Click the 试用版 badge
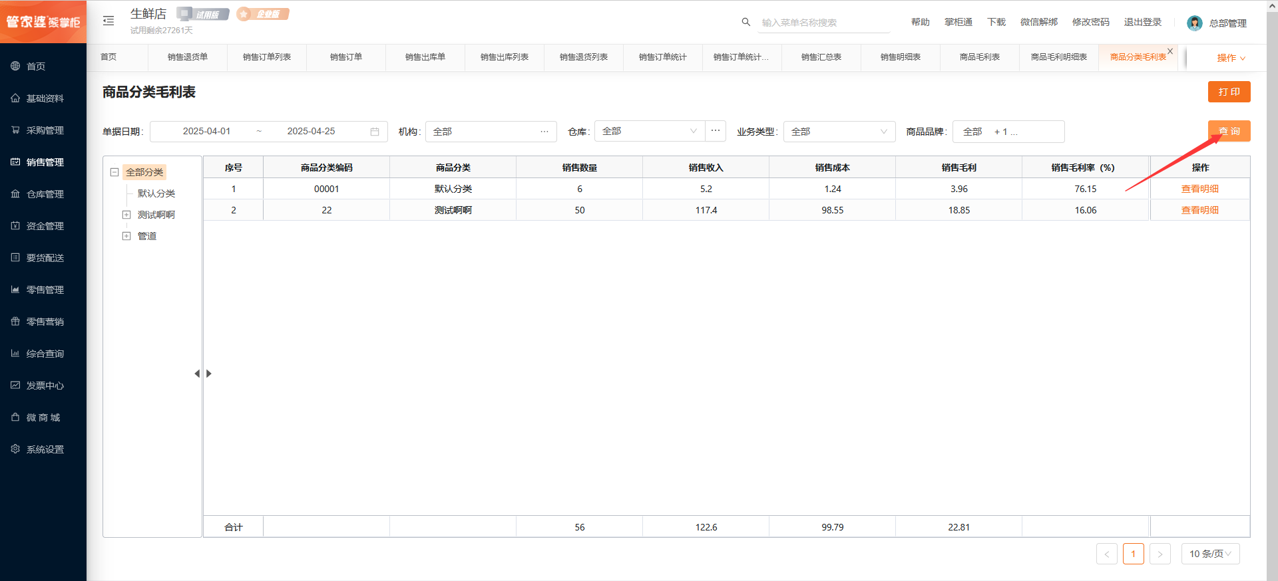This screenshot has height=581, width=1278. coord(203,14)
